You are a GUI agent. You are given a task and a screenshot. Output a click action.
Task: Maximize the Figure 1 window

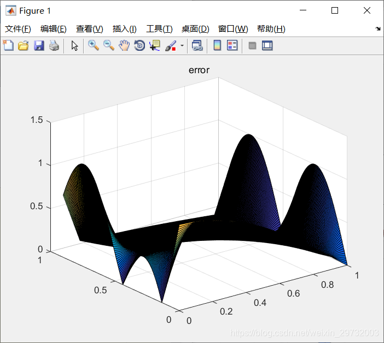[335, 10]
